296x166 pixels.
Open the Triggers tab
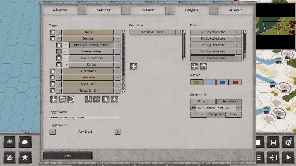(192, 10)
